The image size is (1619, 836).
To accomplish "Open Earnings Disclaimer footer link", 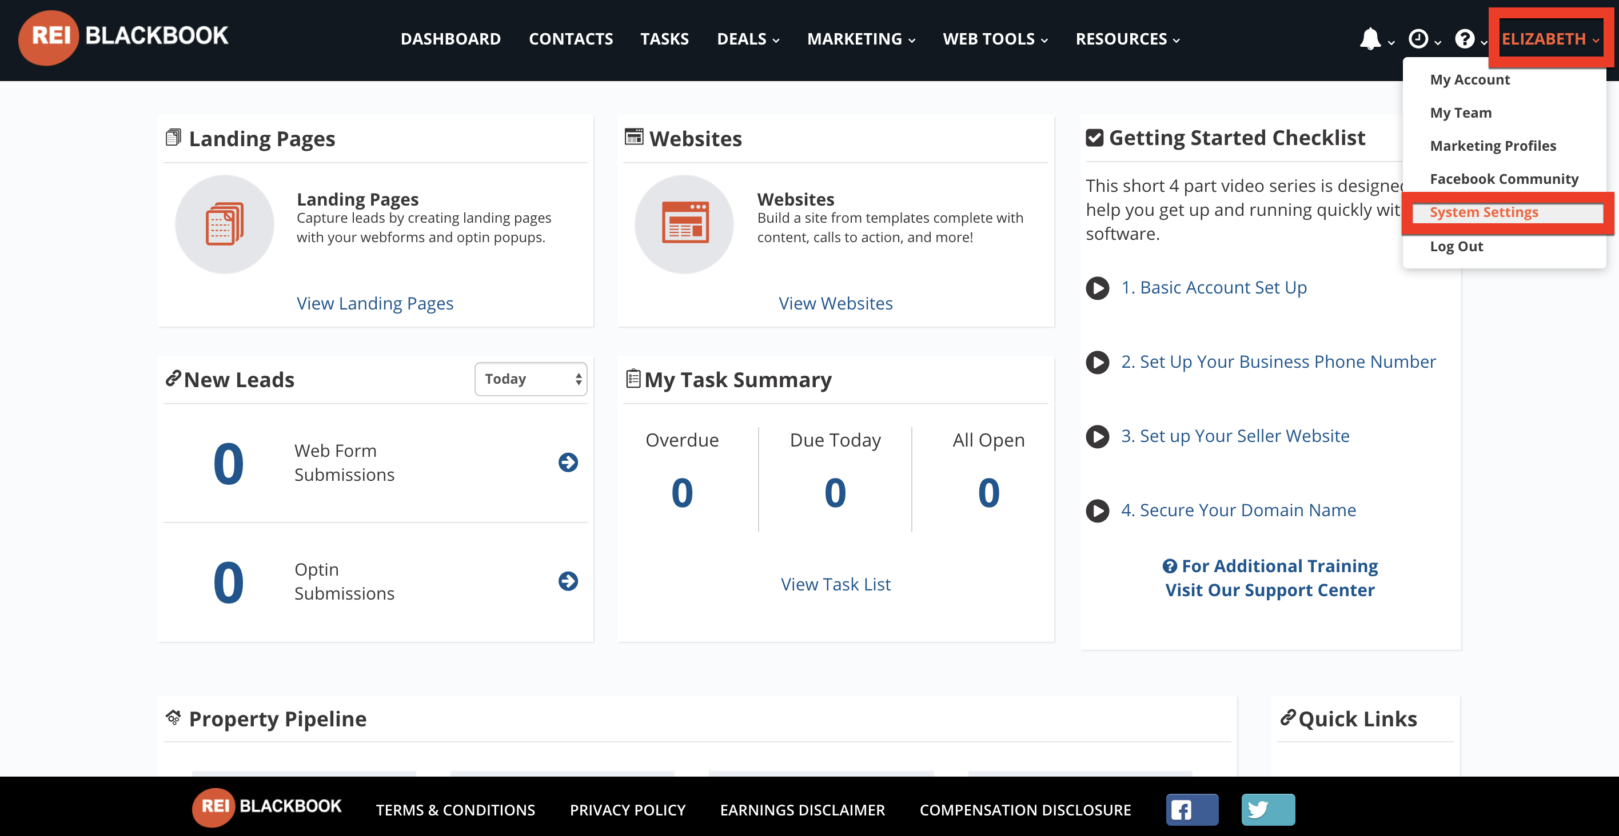I will 803,810.
